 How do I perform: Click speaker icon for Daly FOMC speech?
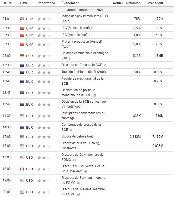pyautogui.click(x=74, y=160)
